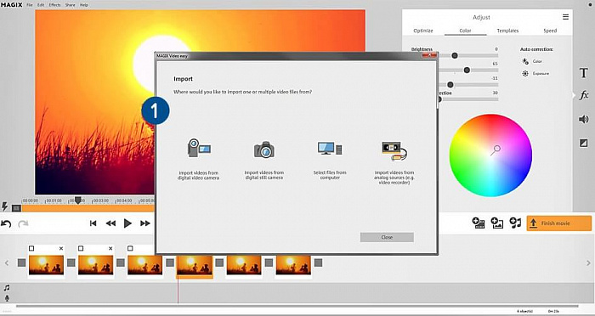The image size is (595, 316).
Task: Click the filmstrip icon at timeline start
Action: coord(16,208)
